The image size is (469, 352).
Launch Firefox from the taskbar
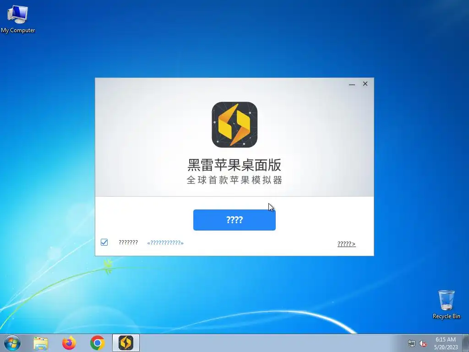tap(69, 343)
